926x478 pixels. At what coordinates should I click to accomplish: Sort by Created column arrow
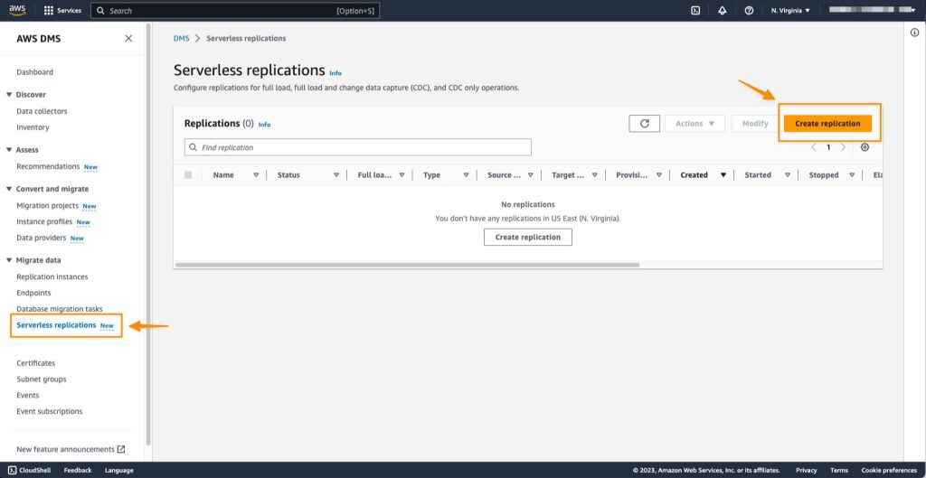[x=723, y=175]
